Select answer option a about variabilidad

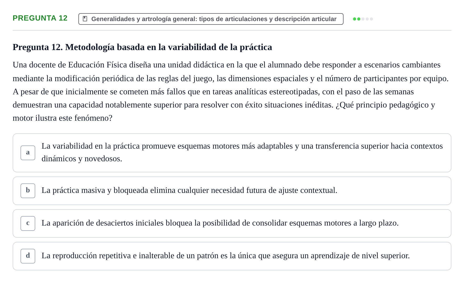click(232, 153)
